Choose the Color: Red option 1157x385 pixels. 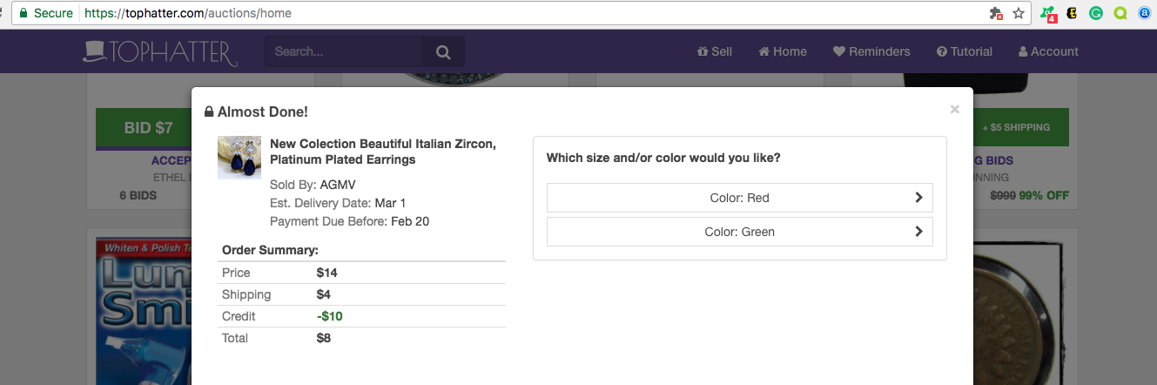click(739, 198)
